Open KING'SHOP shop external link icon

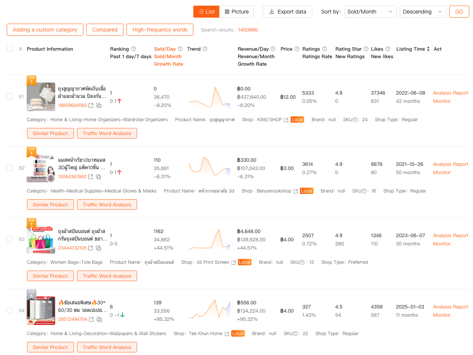[286, 120]
